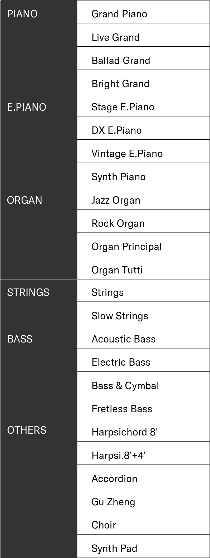Screen dimensions: 210x558
Task: Pick Bass & Cymbal entry
Action: [x=125, y=386]
